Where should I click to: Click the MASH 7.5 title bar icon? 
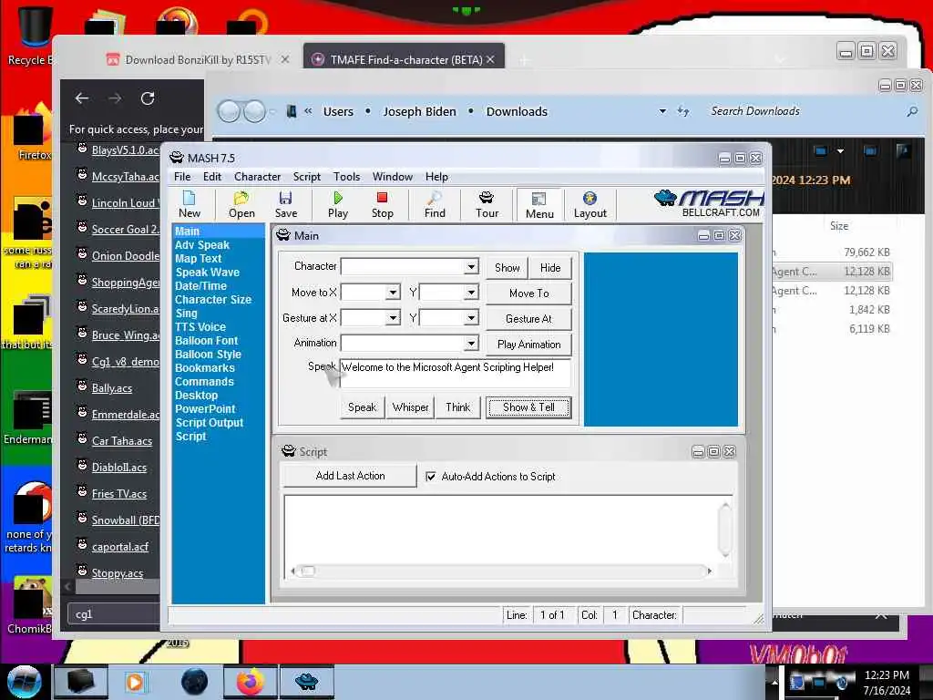177,158
